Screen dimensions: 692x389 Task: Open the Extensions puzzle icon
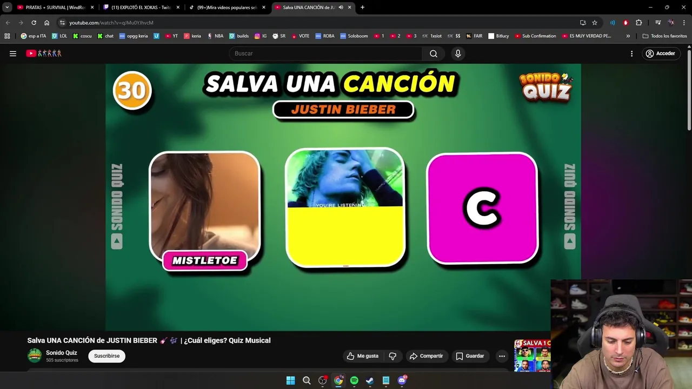[639, 23]
